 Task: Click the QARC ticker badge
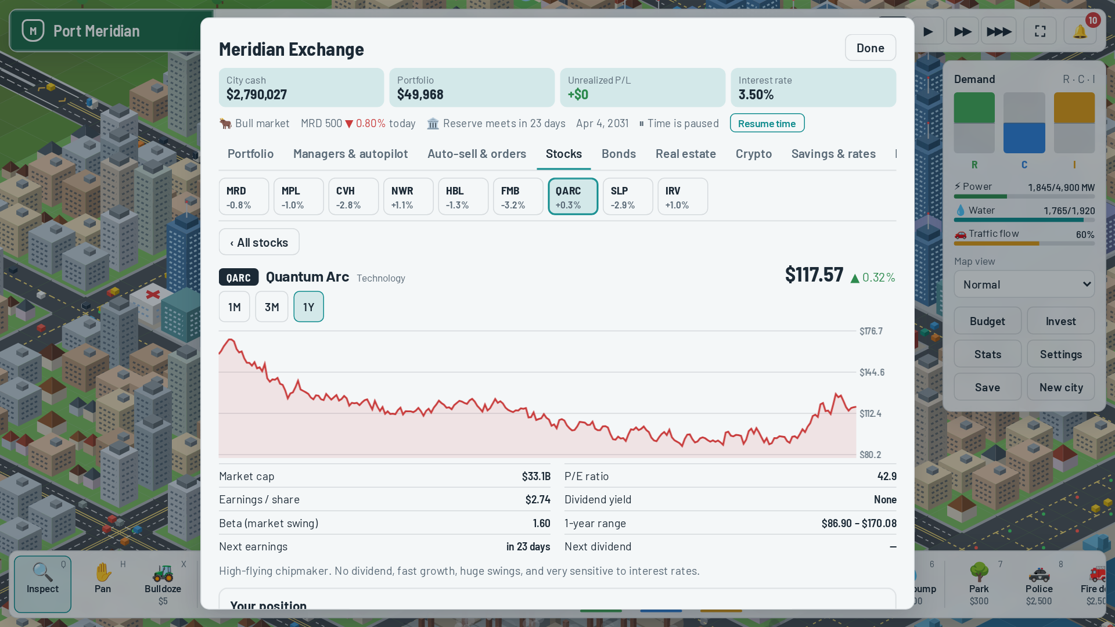tap(239, 278)
